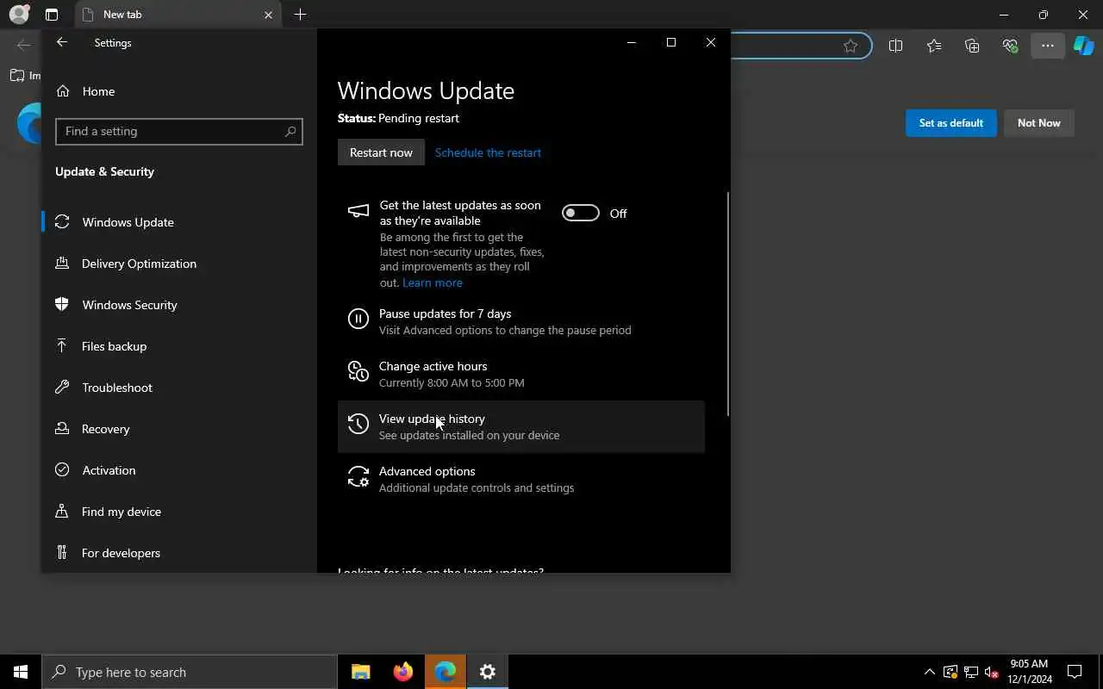This screenshot has height=689, width=1103.
Task: Open Edge Settings and more menu
Action: coord(1048,46)
